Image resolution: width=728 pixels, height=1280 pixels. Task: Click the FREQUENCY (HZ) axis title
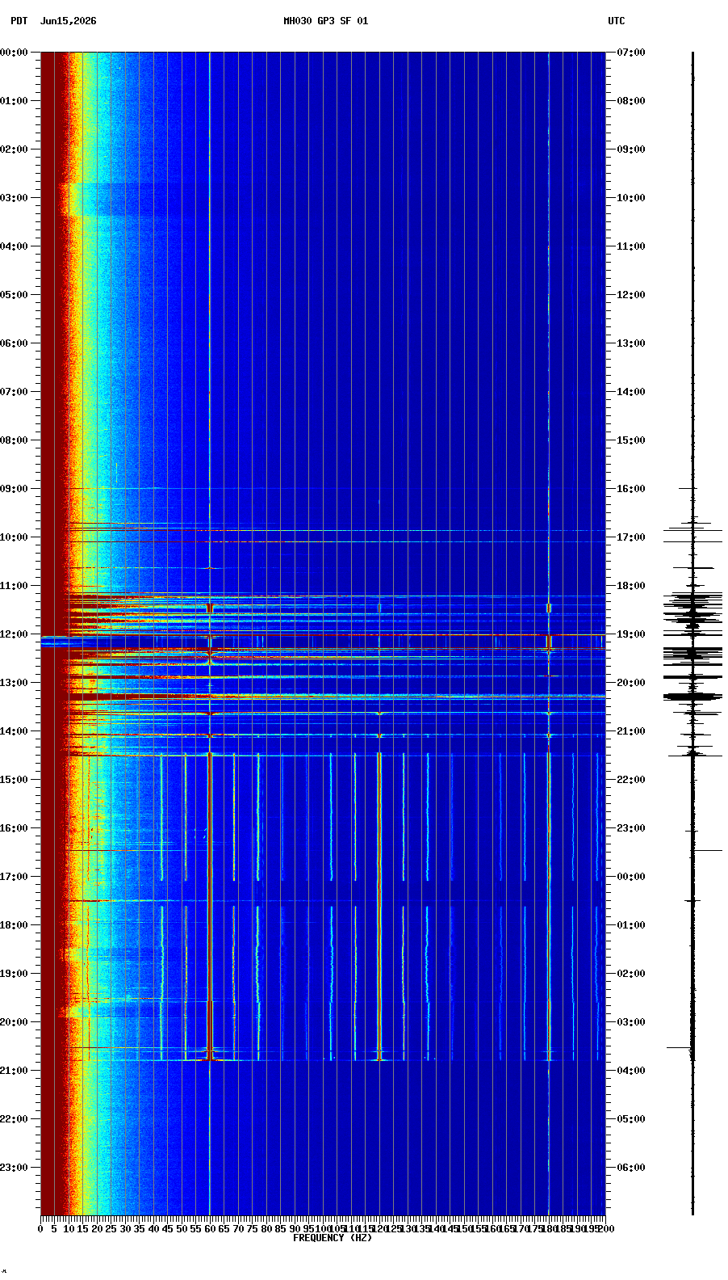[332, 1238]
